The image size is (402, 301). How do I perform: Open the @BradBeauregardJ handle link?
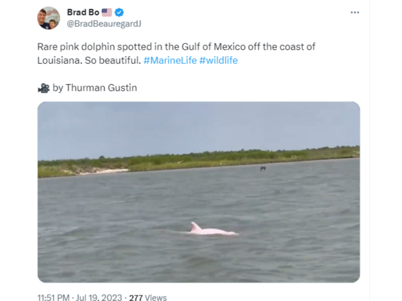[x=104, y=24]
